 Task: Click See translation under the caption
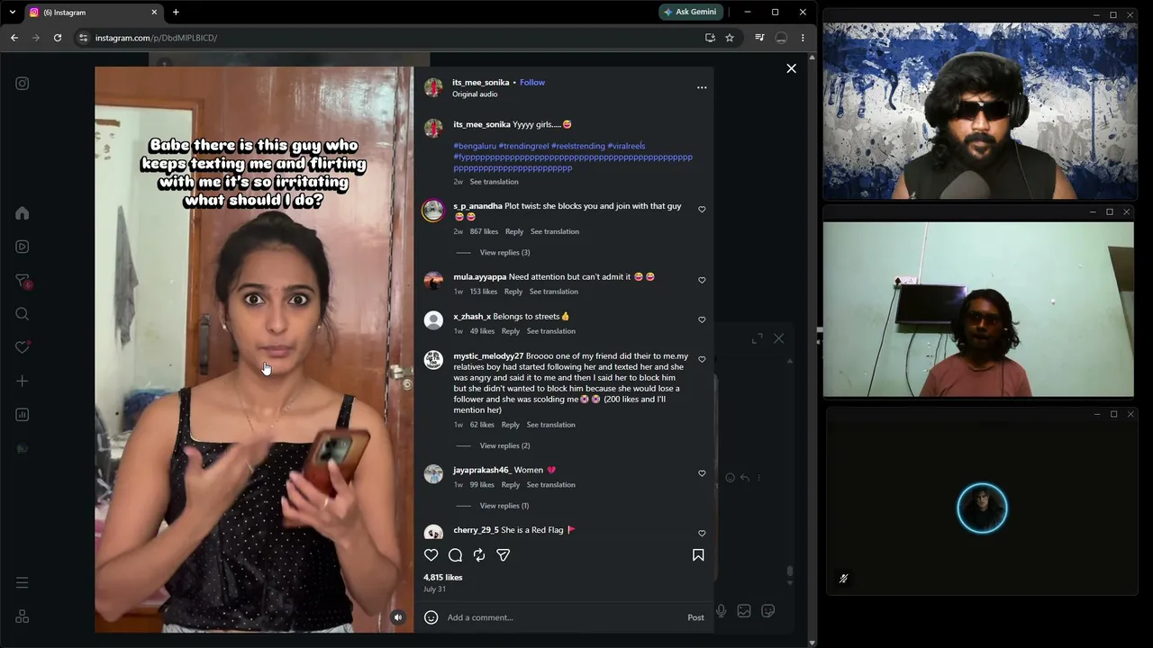tap(494, 182)
